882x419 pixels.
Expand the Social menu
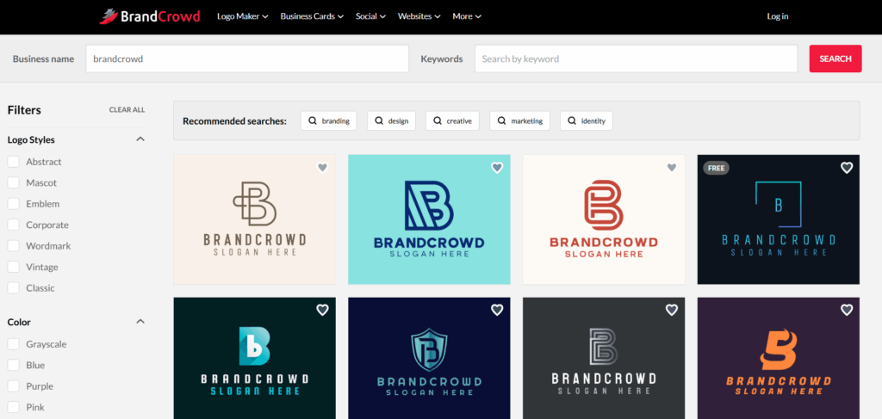(370, 16)
